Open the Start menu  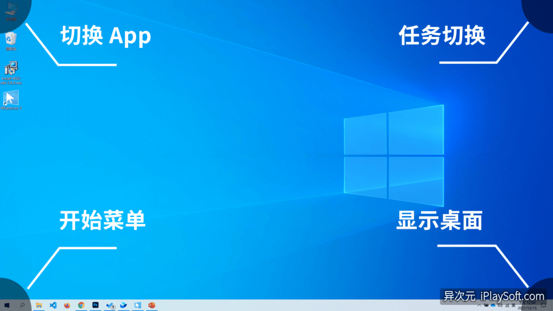pyautogui.click(x=6, y=305)
